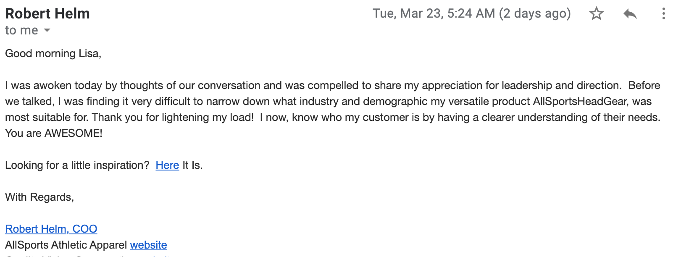Viewport: 673px width, 257px height.
Task: Click the reply arrow icon
Action: (x=630, y=14)
